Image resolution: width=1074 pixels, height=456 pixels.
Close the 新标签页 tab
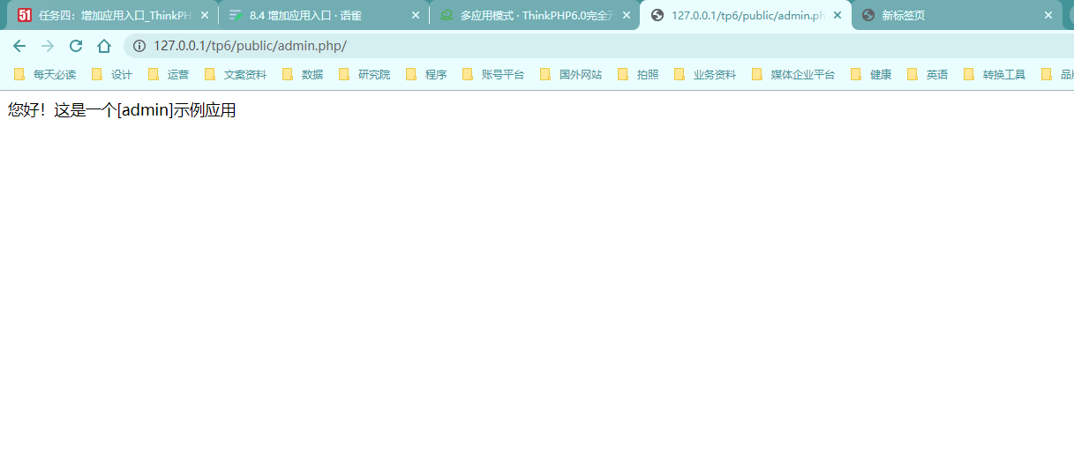pos(1048,15)
